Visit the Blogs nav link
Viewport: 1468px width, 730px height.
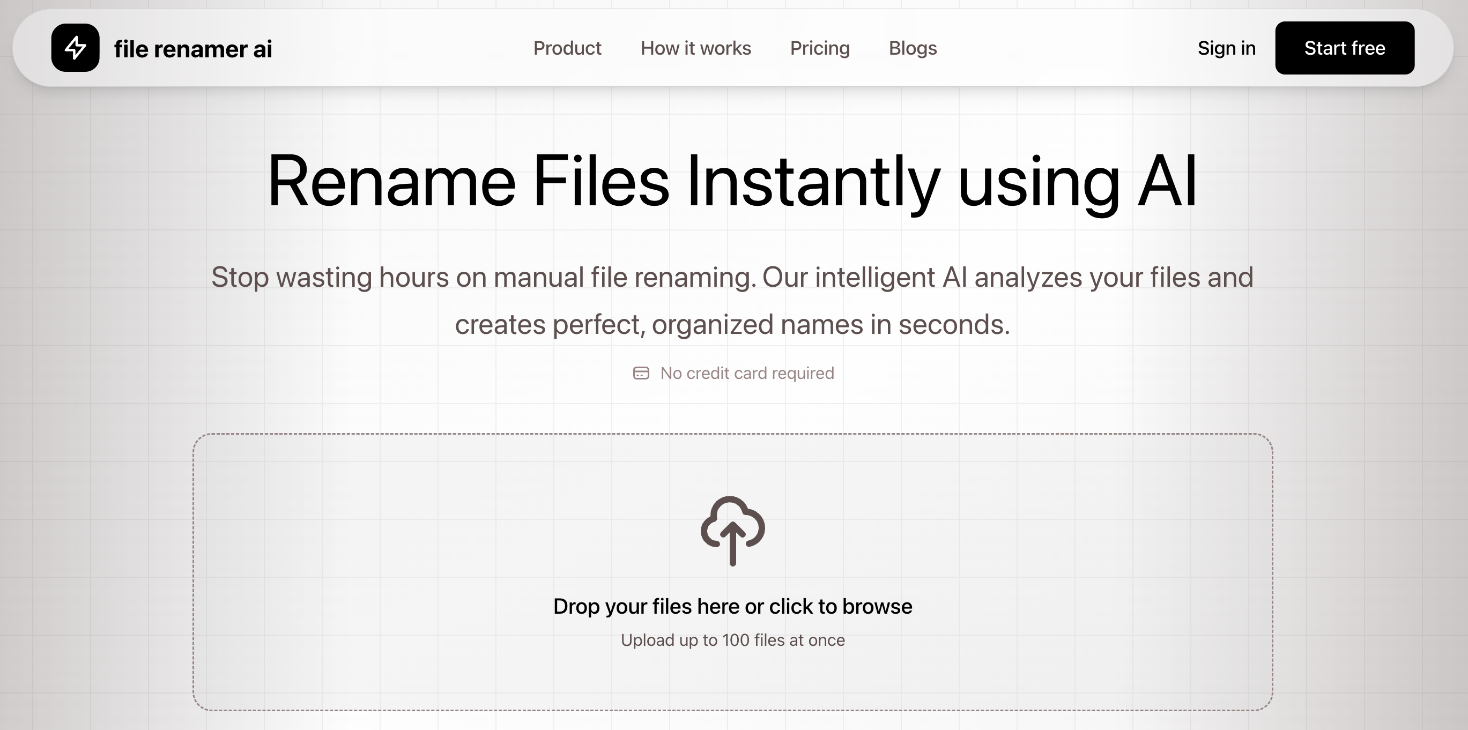(913, 48)
